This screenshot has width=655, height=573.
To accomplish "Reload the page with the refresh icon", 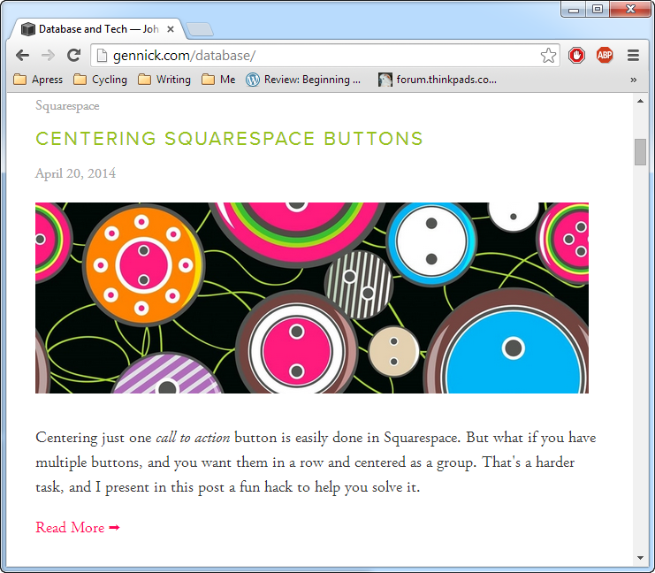I will point(74,55).
